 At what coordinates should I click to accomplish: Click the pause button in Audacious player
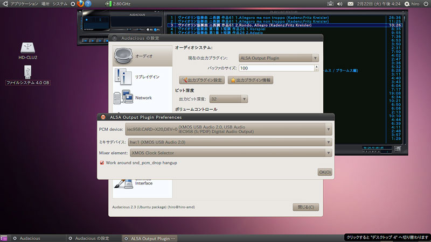point(100,41)
